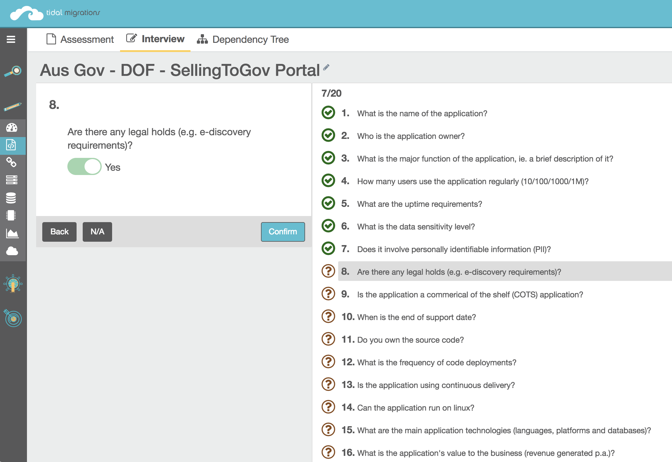This screenshot has width=672, height=462.
Task: Click question-mark status icon for question 9
Action: click(328, 294)
